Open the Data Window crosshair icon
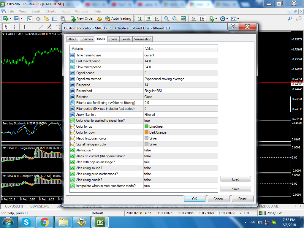 point(38,19)
